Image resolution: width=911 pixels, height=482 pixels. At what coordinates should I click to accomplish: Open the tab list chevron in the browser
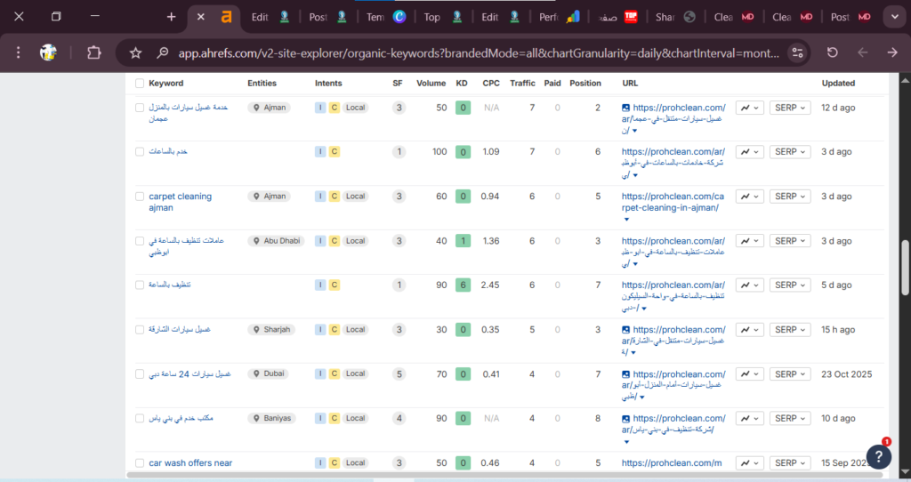point(893,17)
